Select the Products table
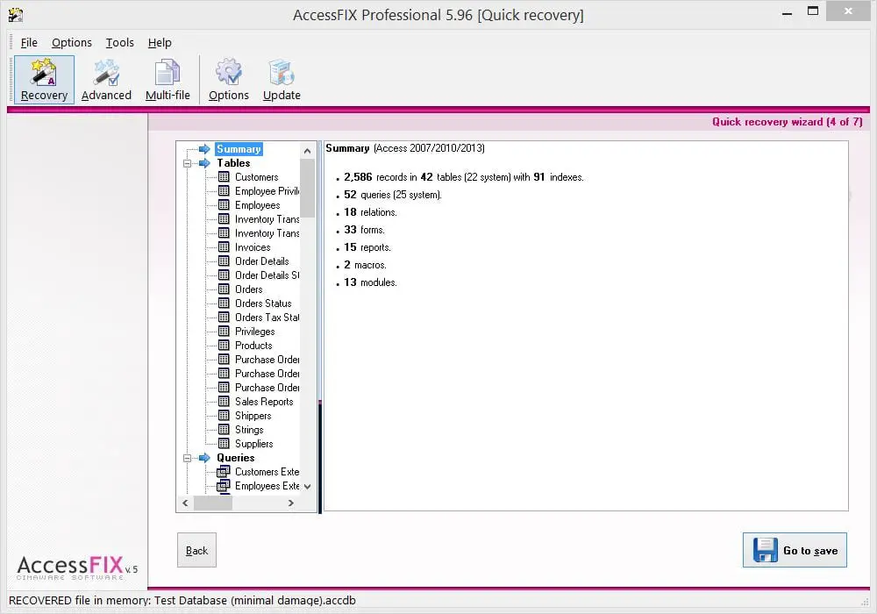This screenshot has width=877, height=614. pos(253,345)
